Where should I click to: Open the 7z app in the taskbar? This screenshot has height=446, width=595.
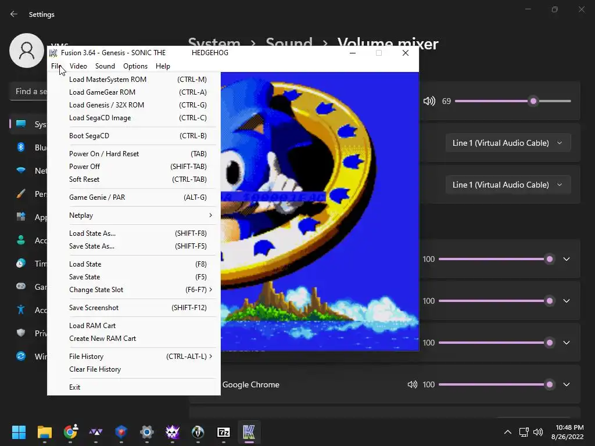(224, 432)
